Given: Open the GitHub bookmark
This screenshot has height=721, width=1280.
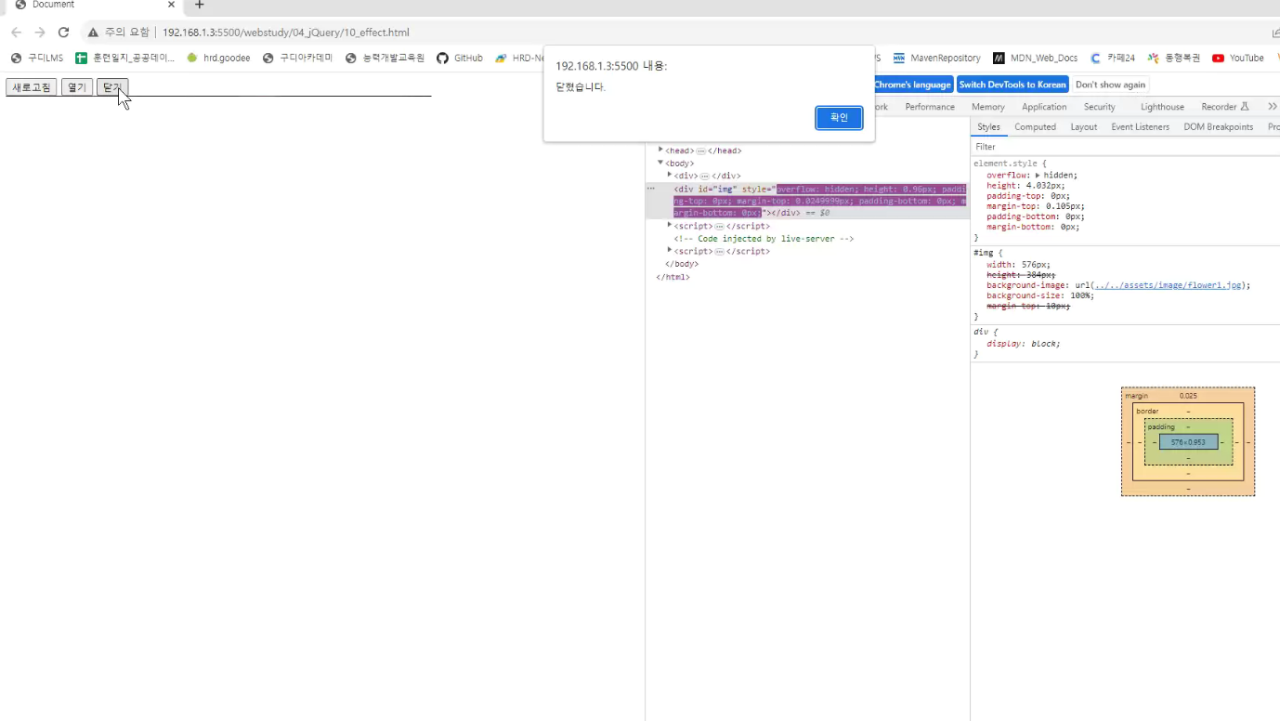Looking at the screenshot, I should pyautogui.click(x=460, y=58).
